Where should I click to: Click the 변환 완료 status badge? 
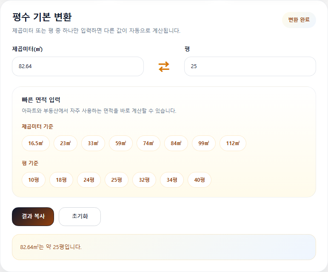pos(299,20)
